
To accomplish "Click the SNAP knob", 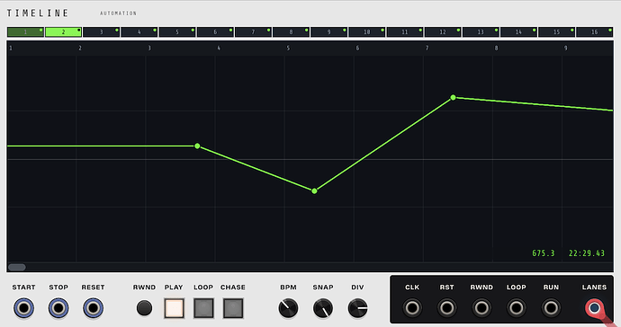I will 323,308.
